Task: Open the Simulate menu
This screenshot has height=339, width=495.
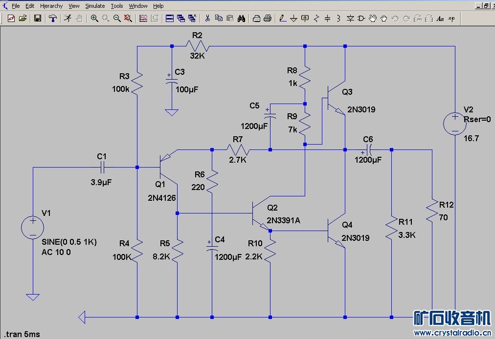Action: (95, 6)
